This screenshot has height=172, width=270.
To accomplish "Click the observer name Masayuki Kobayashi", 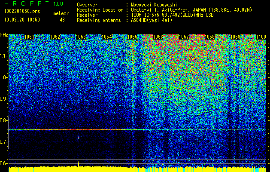I will [154, 5].
